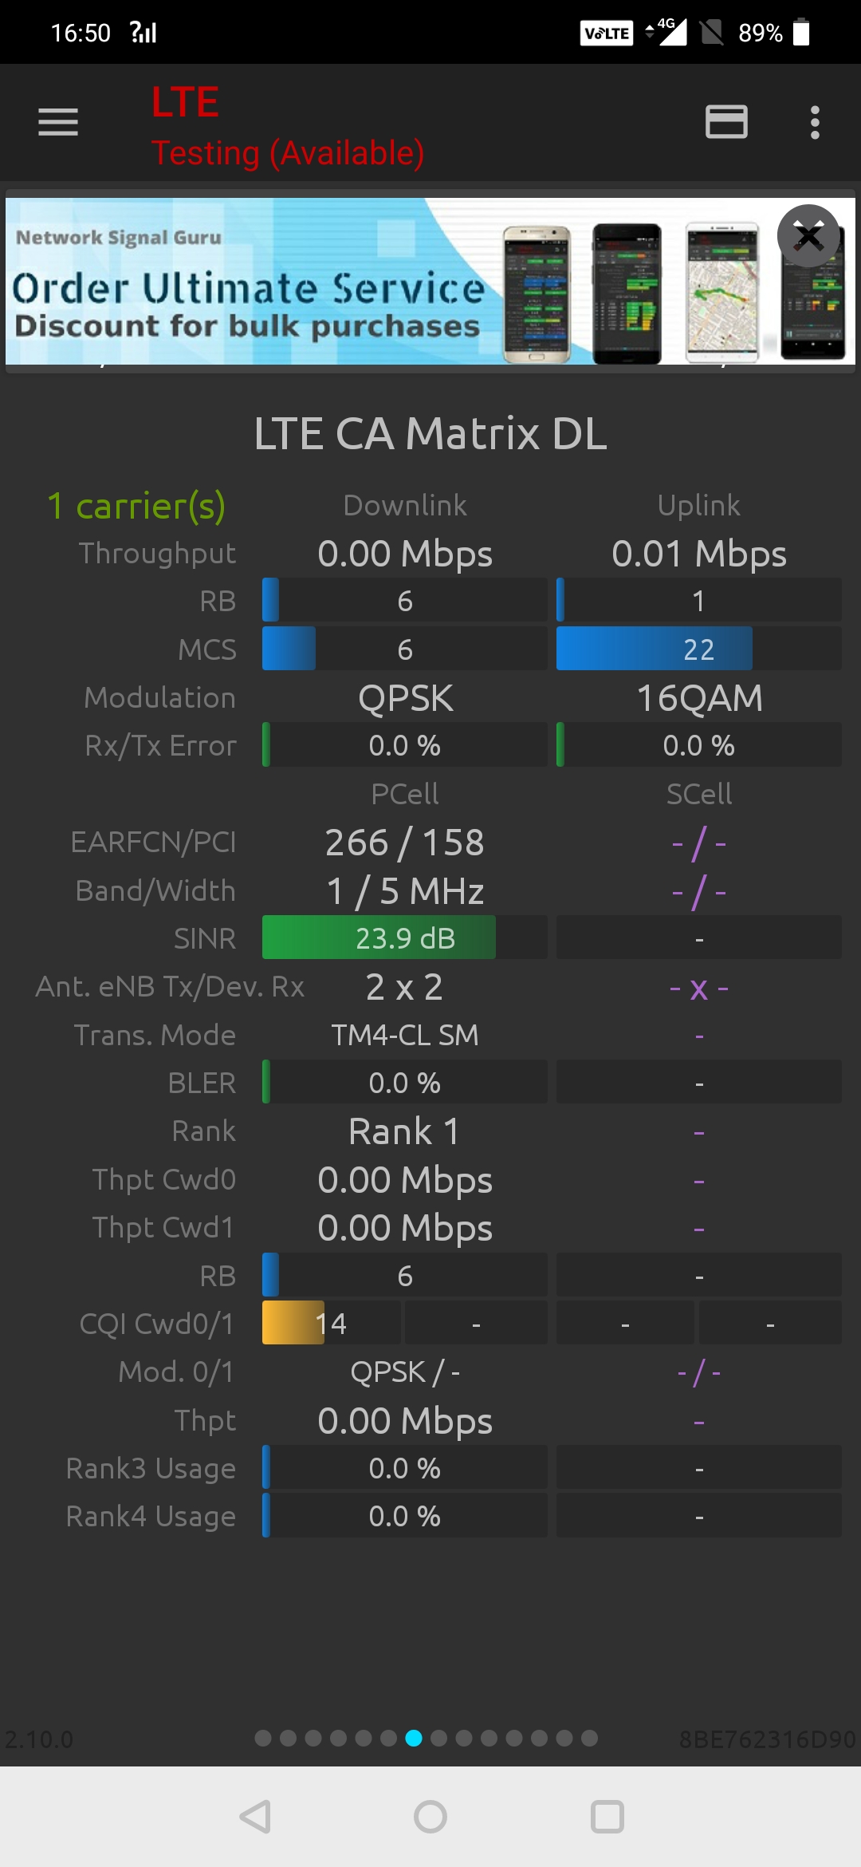Open the hamburger navigation menu
Screen dimensions: 861x1867
click(x=58, y=122)
